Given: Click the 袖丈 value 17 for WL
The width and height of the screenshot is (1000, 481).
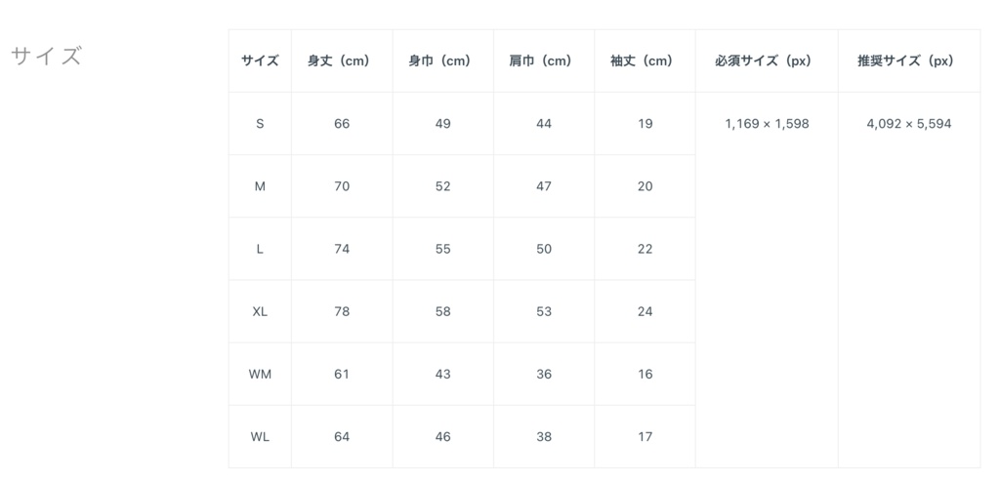Looking at the screenshot, I should 645,436.
